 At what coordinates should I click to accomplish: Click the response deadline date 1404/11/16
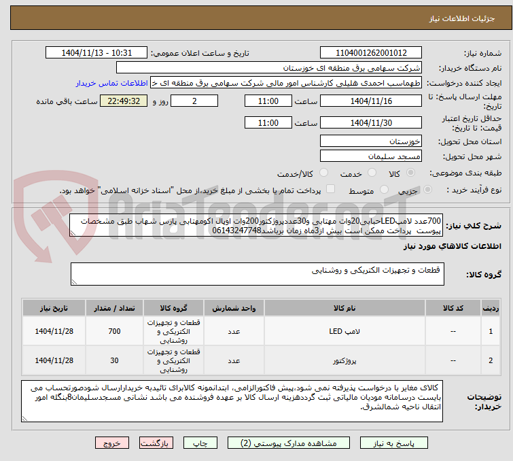coord(371,101)
